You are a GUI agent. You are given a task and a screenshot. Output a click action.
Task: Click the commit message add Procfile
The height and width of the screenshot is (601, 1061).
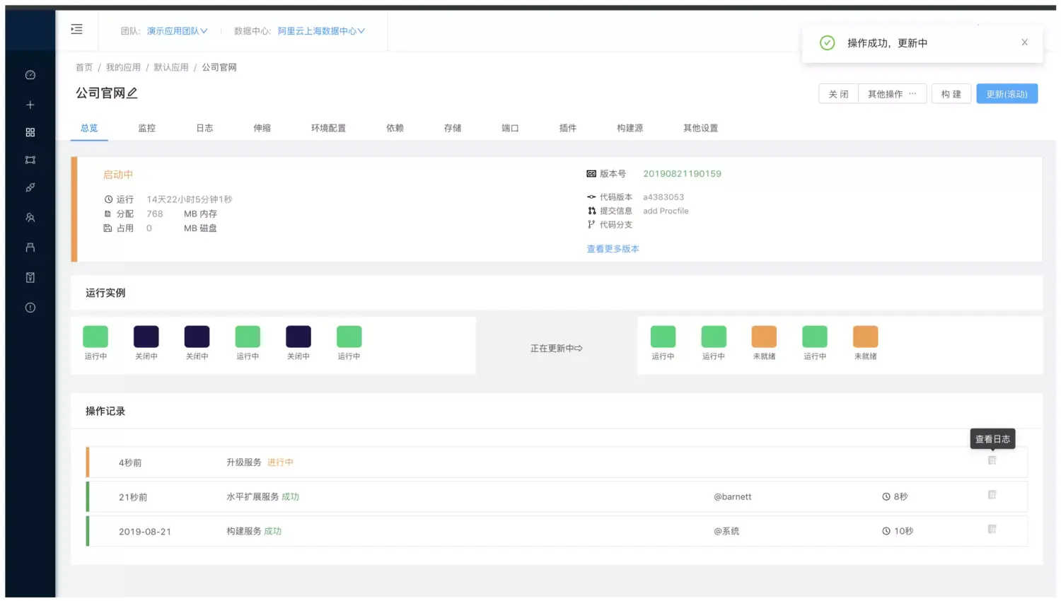(x=666, y=211)
